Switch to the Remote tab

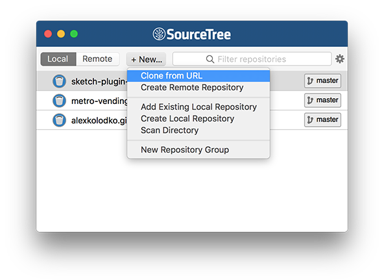coord(97,59)
